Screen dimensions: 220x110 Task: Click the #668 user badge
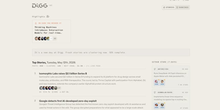coord(156,106)
